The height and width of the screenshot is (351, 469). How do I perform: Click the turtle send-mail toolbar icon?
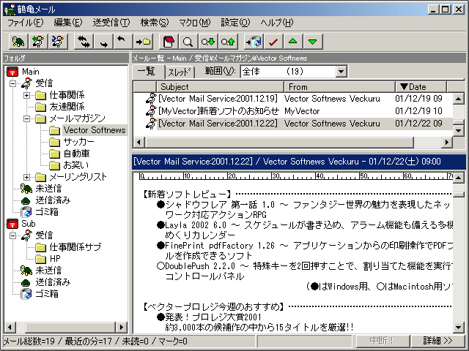pyautogui.click(x=18, y=42)
